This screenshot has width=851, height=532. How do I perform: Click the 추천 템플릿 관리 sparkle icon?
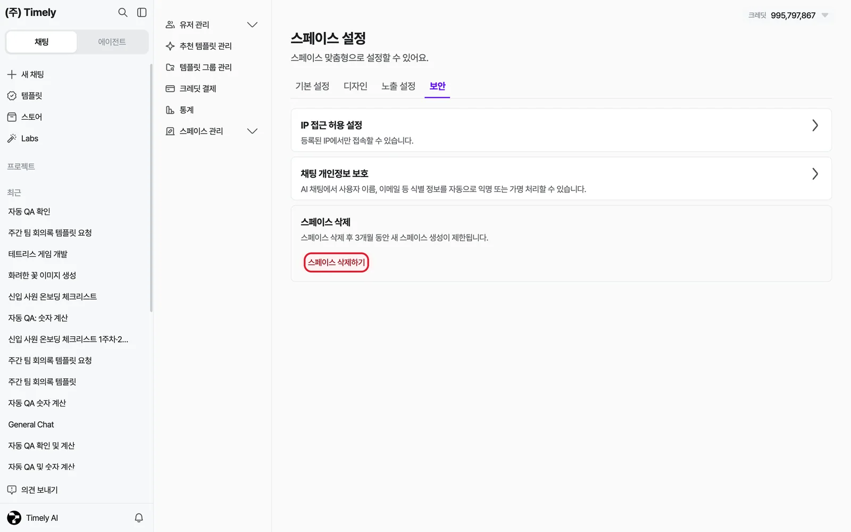170,46
